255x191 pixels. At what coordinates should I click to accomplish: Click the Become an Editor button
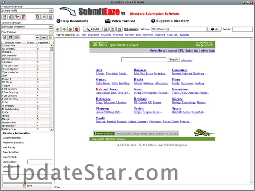tap(104, 133)
